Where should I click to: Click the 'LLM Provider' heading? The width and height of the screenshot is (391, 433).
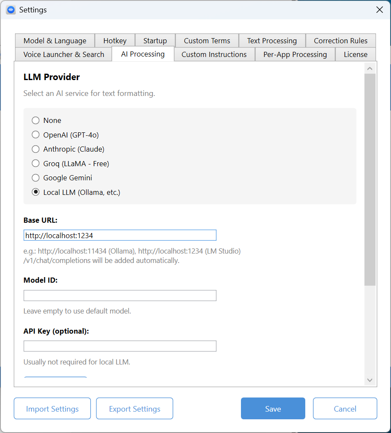click(52, 77)
